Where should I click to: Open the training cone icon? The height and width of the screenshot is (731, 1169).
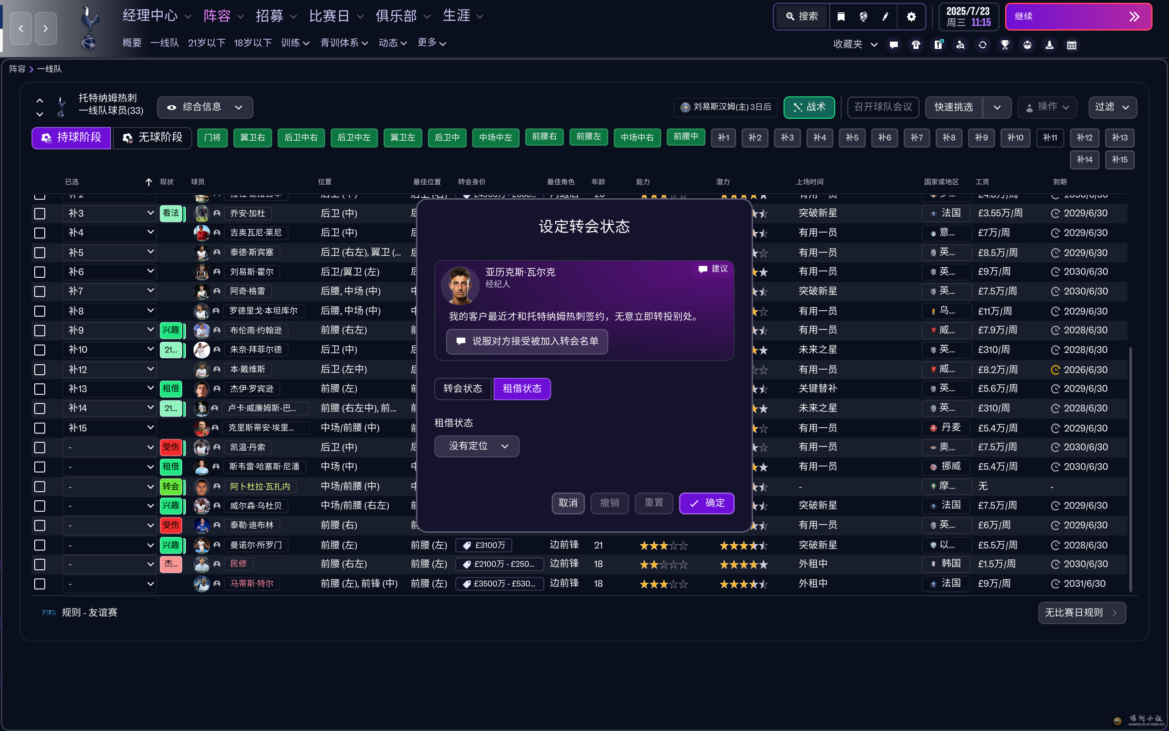1049,44
